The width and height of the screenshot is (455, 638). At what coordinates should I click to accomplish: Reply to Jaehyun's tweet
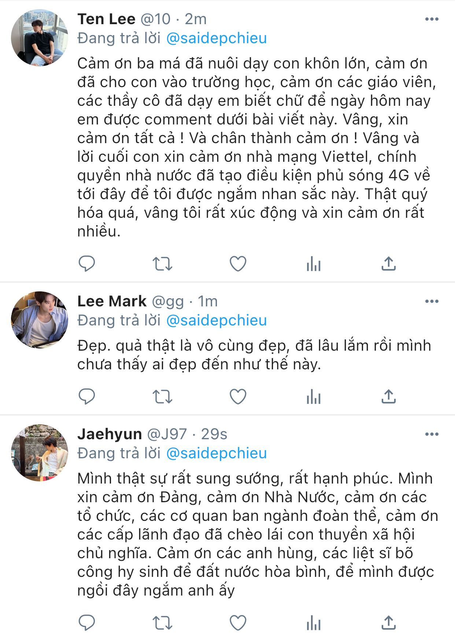[87, 623]
